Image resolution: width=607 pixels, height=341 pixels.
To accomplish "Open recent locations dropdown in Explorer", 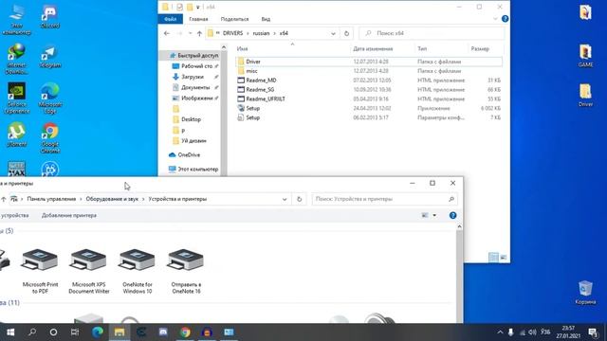I will (190, 33).
